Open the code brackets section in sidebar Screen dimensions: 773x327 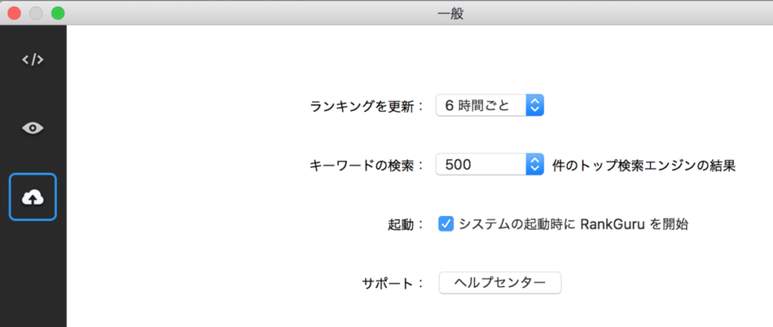[x=32, y=60]
